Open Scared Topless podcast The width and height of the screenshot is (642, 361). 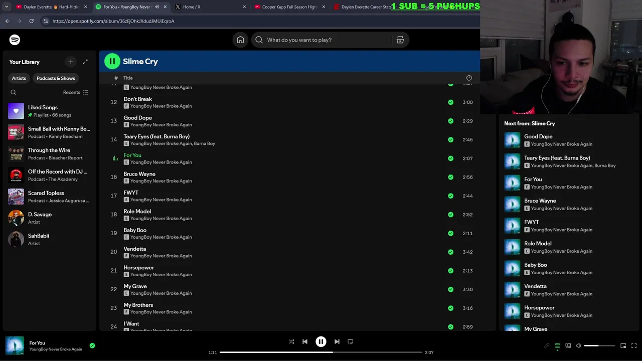(49, 197)
